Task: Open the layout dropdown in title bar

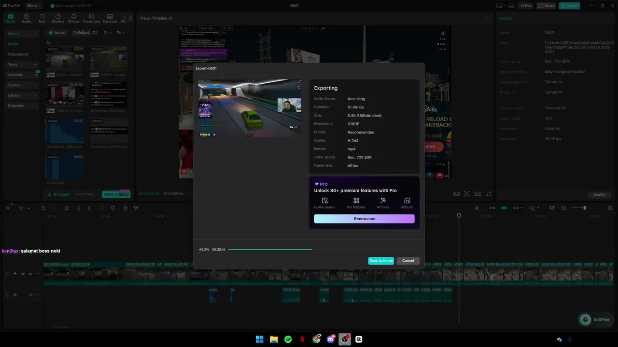Action: (502, 6)
